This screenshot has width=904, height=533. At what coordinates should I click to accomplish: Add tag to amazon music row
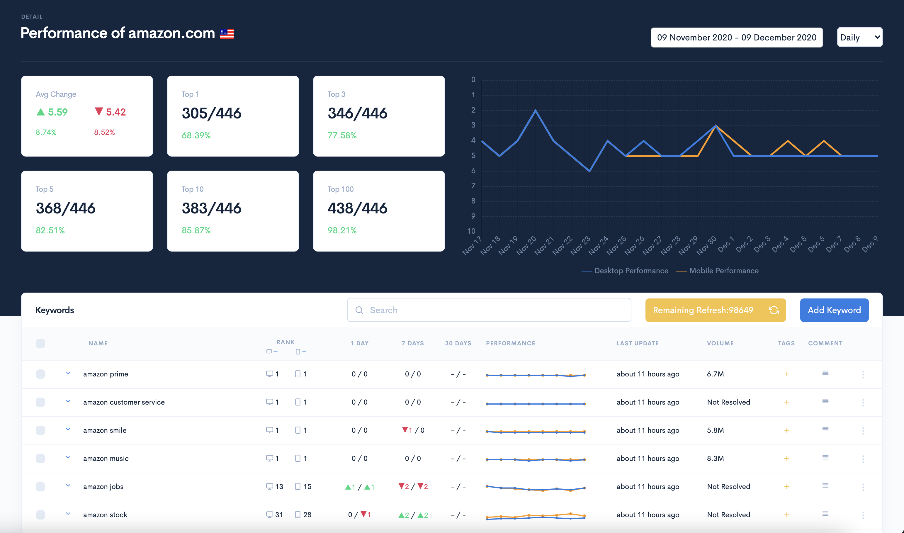[x=786, y=458]
